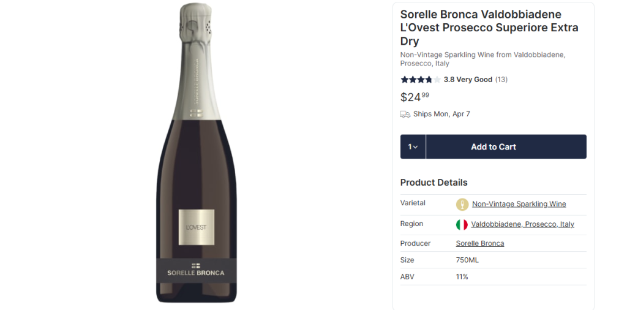
Task: Click the wine origin subtitle text
Action: coord(482,59)
